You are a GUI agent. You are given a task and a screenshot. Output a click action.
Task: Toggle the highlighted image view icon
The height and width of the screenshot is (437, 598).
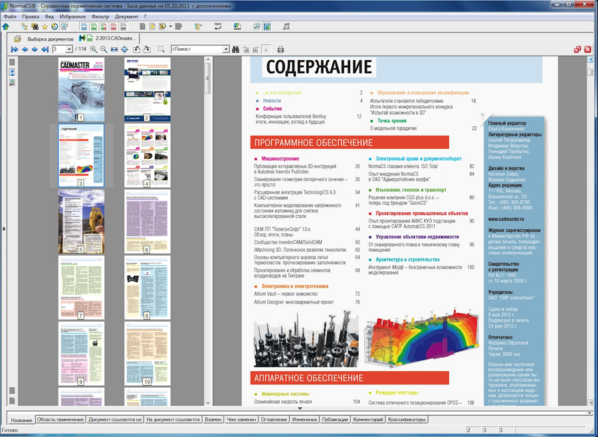[x=267, y=27]
